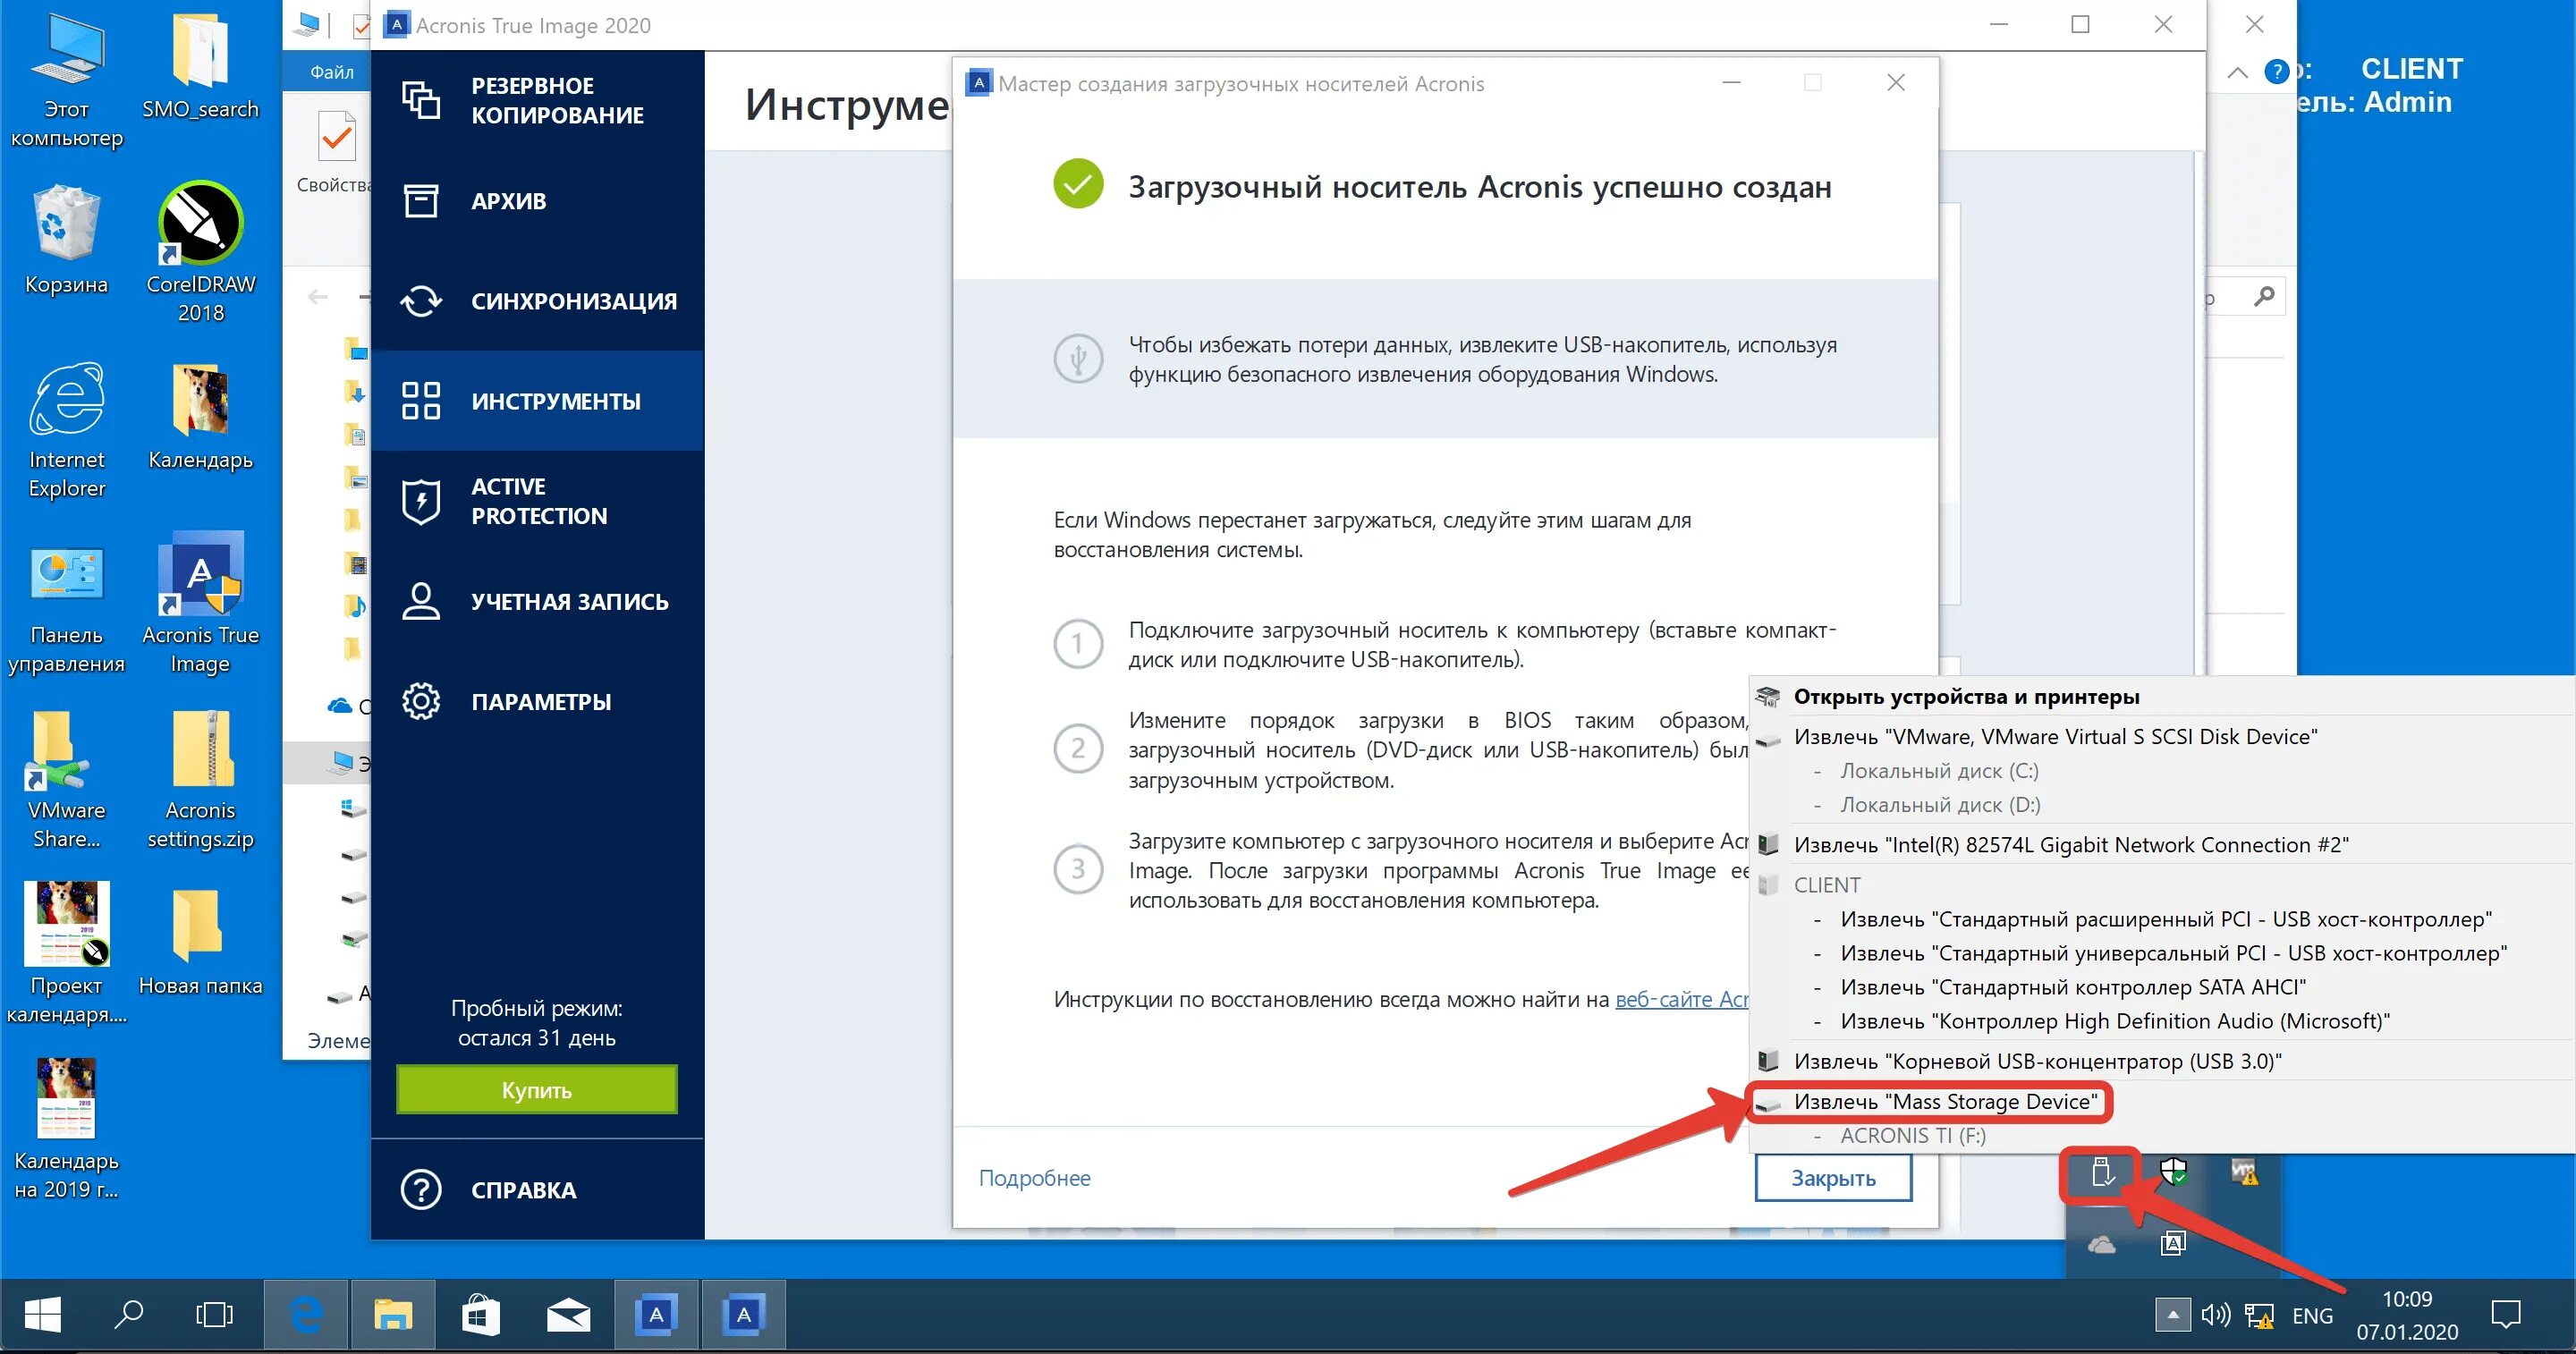The image size is (2576, 1354).
Task: Open the File tab in Explorer
Action: [x=332, y=72]
